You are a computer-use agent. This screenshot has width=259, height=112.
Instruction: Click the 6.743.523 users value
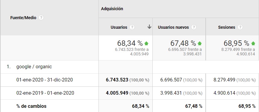point(117,80)
